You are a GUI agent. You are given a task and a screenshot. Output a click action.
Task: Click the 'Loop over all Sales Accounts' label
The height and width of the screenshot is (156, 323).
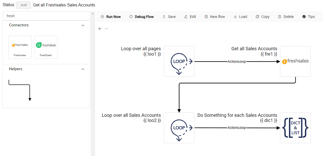click(x=131, y=115)
